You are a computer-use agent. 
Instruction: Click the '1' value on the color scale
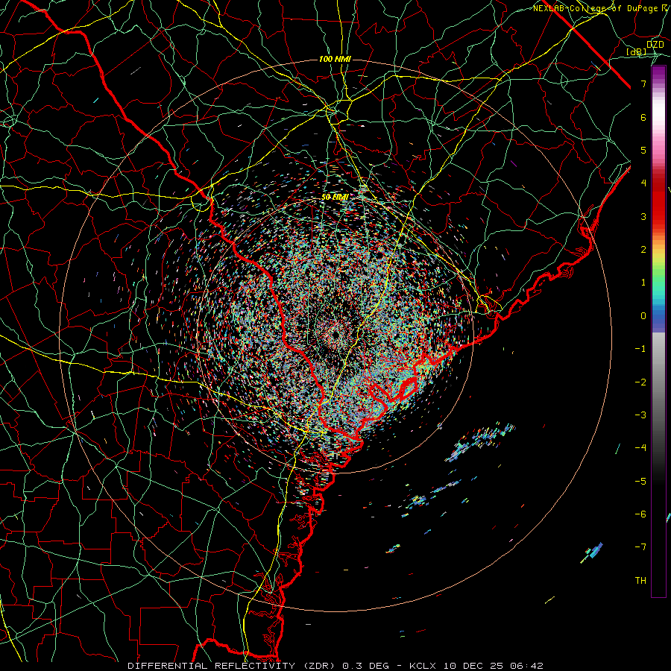[x=643, y=283]
